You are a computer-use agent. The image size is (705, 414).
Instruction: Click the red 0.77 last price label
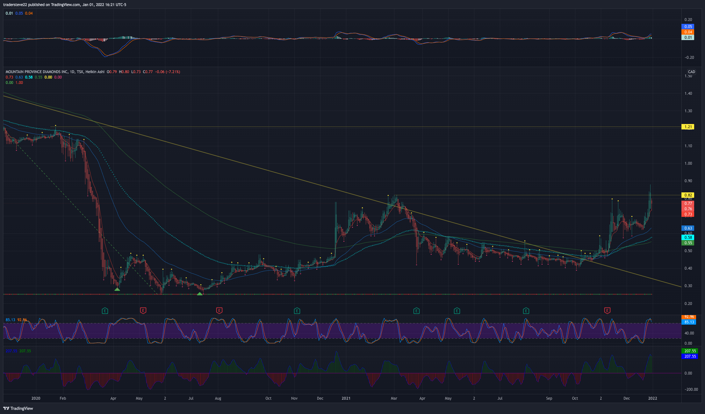click(688, 204)
